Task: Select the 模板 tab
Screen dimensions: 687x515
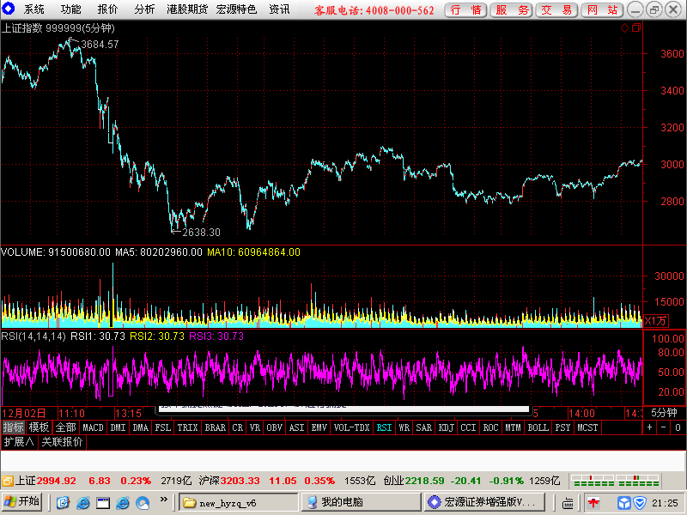Action: (39, 427)
